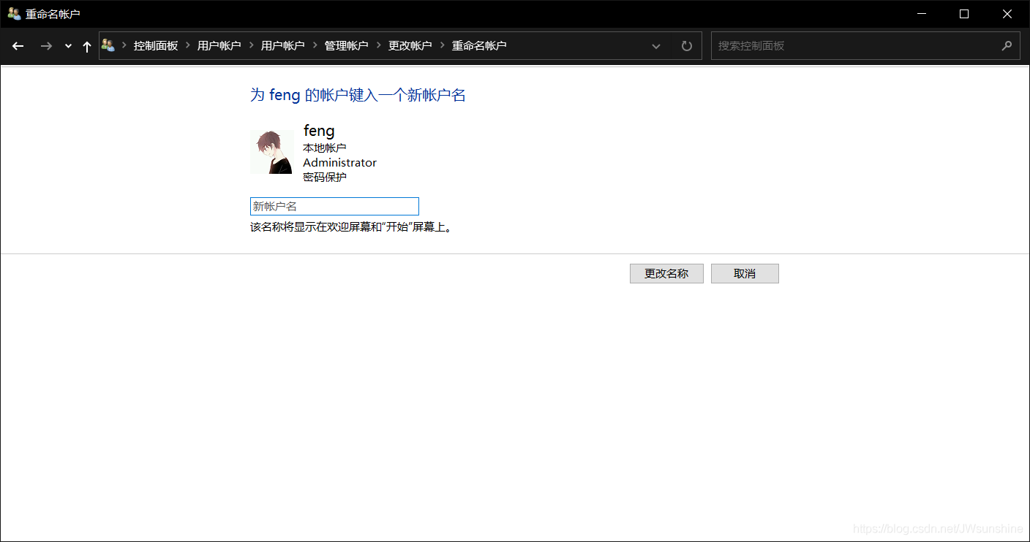The height and width of the screenshot is (542, 1030).
Task: Expand chevron after 控制面板 breadcrumb
Action: [x=188, y=45]
